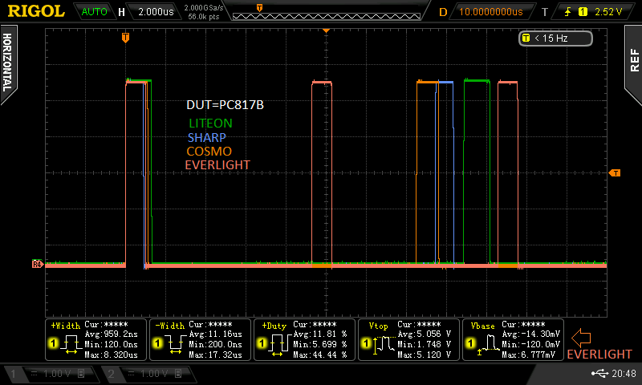Click the +Duty measurement waveform icon

281,345
